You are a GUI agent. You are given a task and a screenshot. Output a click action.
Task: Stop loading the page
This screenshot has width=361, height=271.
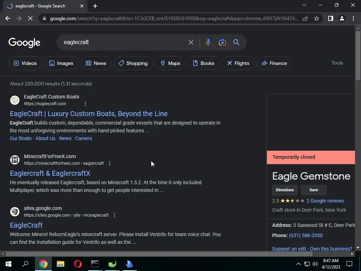pyautogui.click(x=30, y=18)
